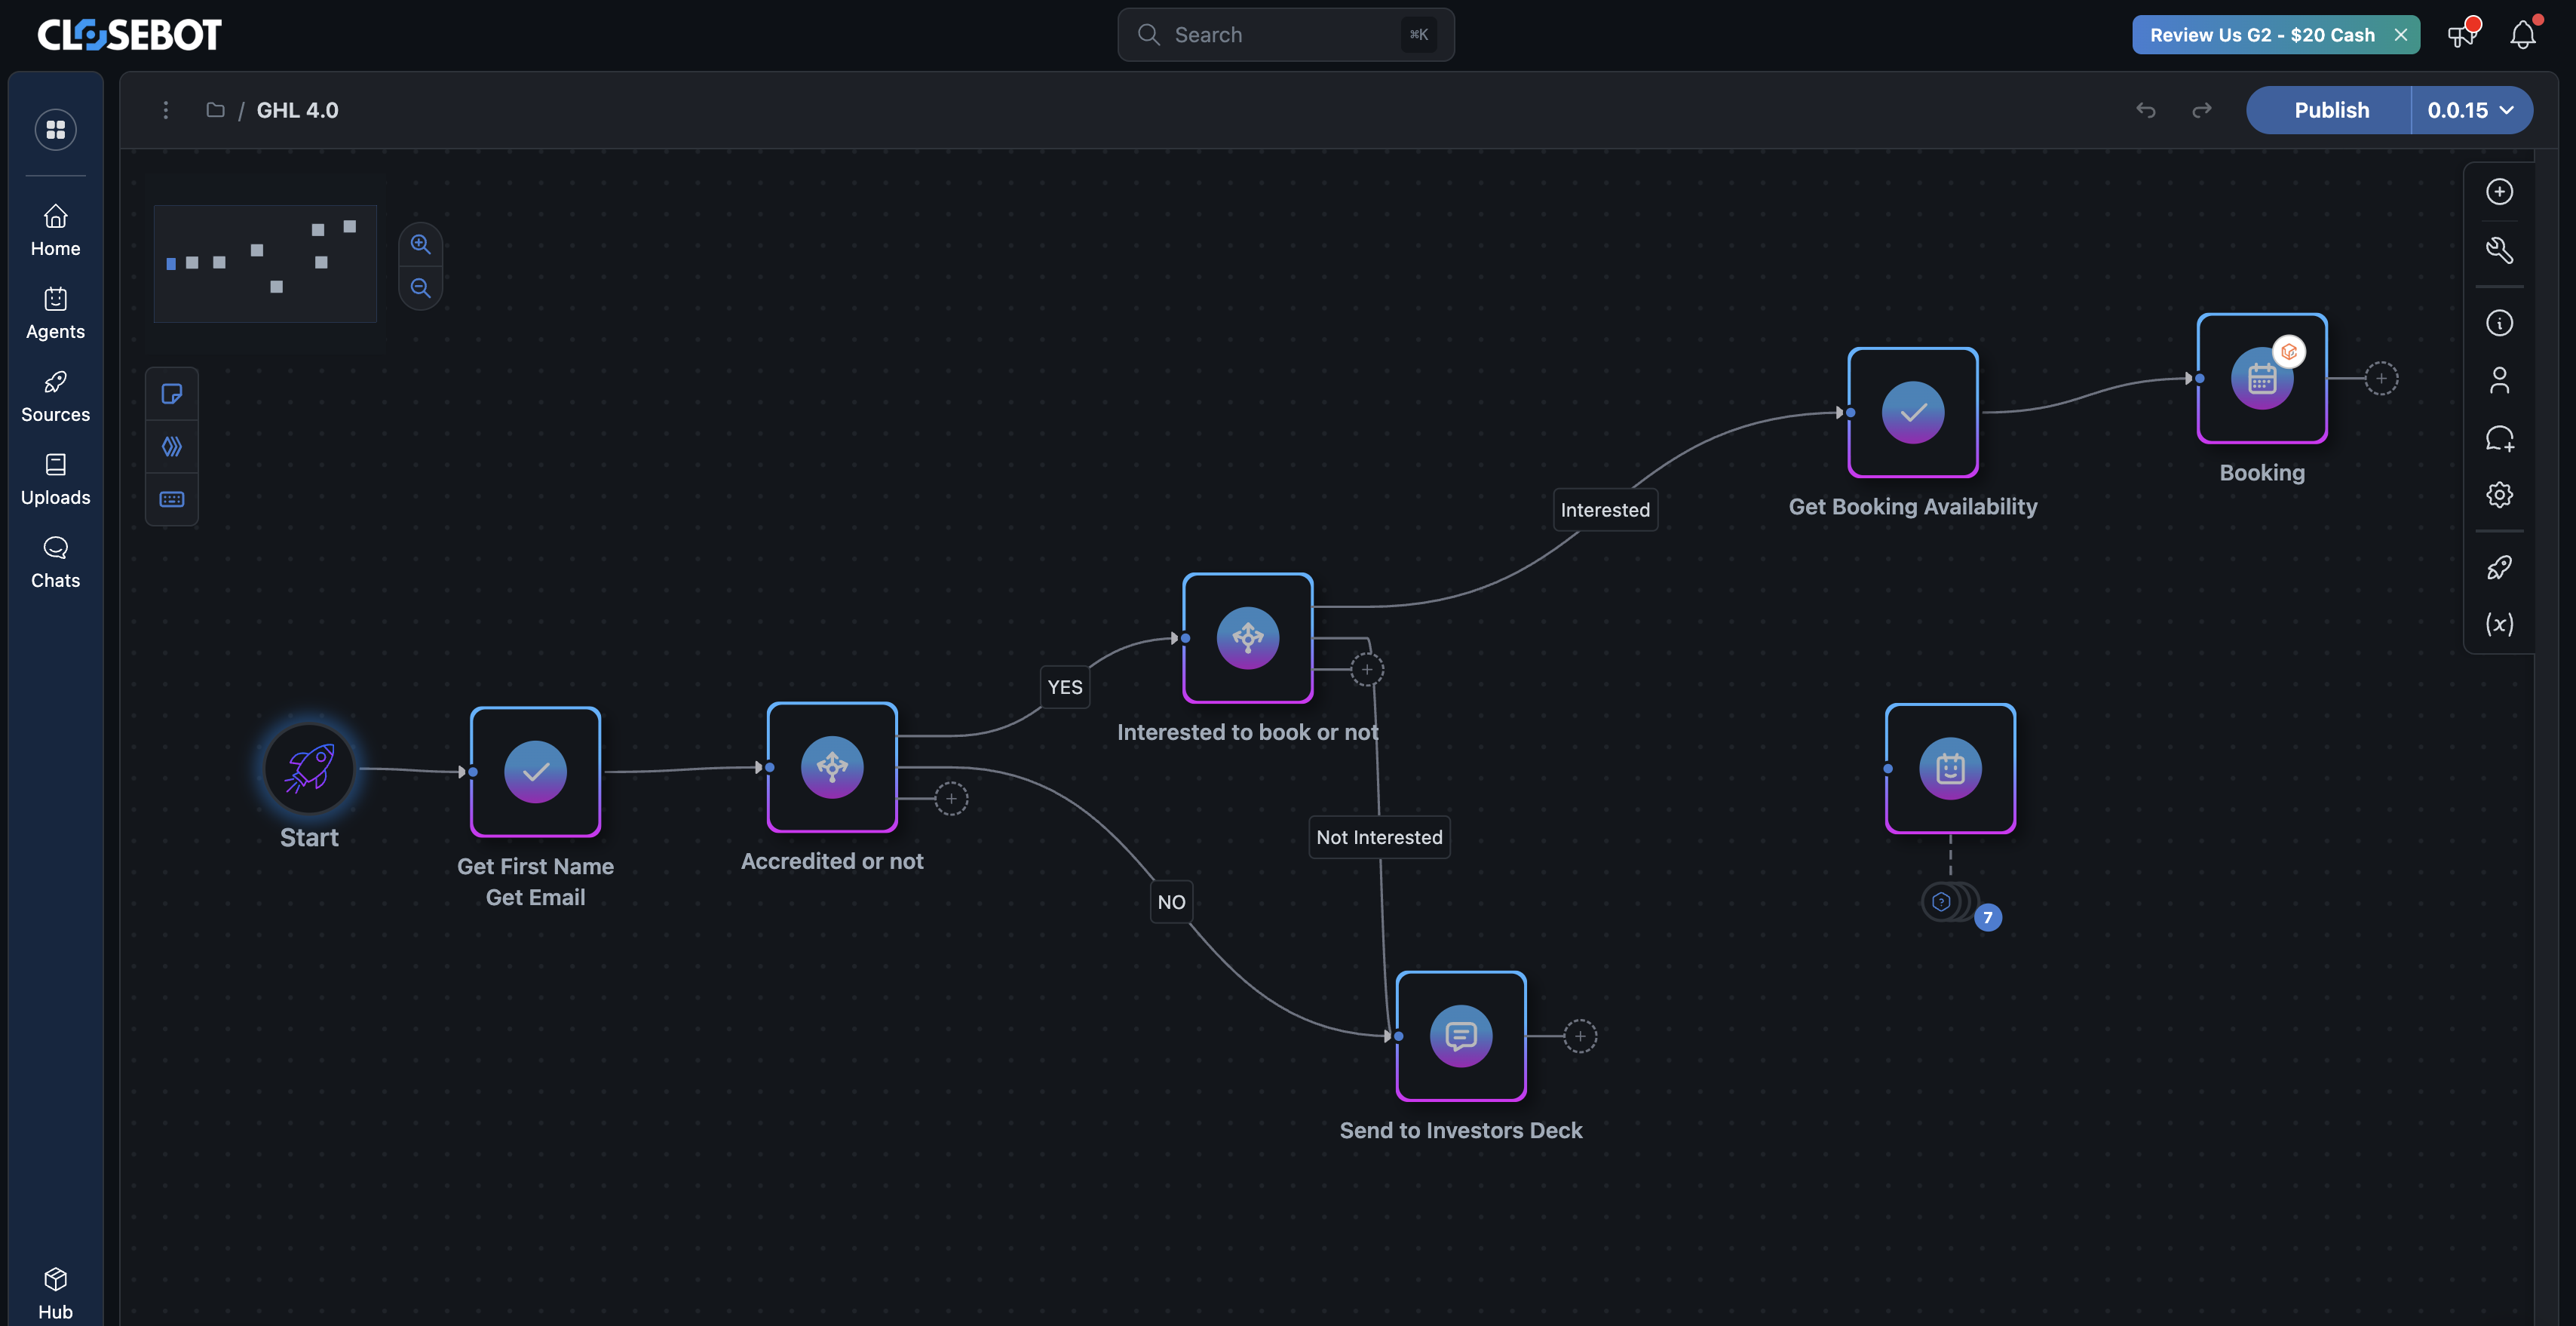Open Review Us G2 - $20 Cash banner
The image size is (2576, 1326).
(2262, 35)
